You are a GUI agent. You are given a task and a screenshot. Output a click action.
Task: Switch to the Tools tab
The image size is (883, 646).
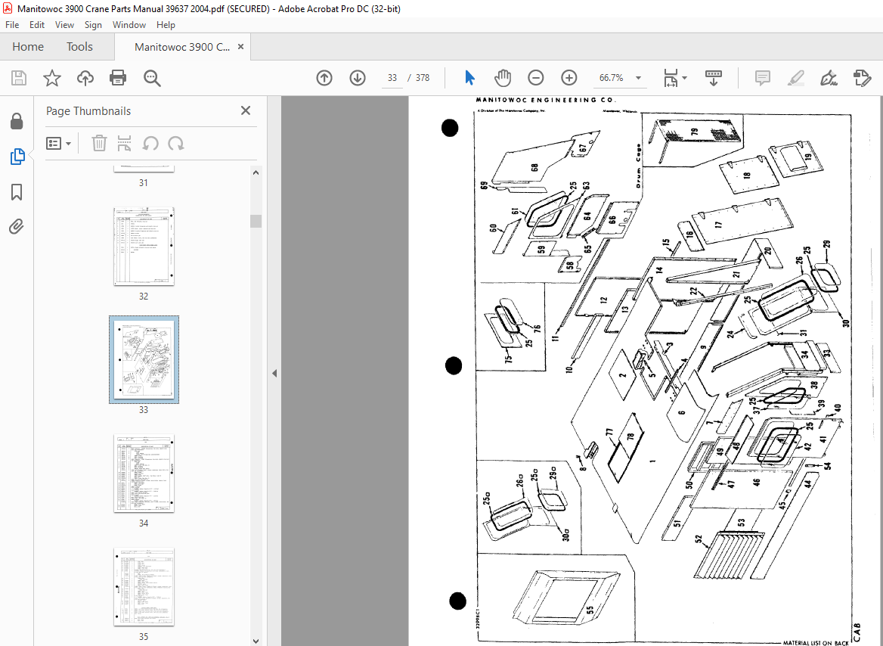point(79,47)
